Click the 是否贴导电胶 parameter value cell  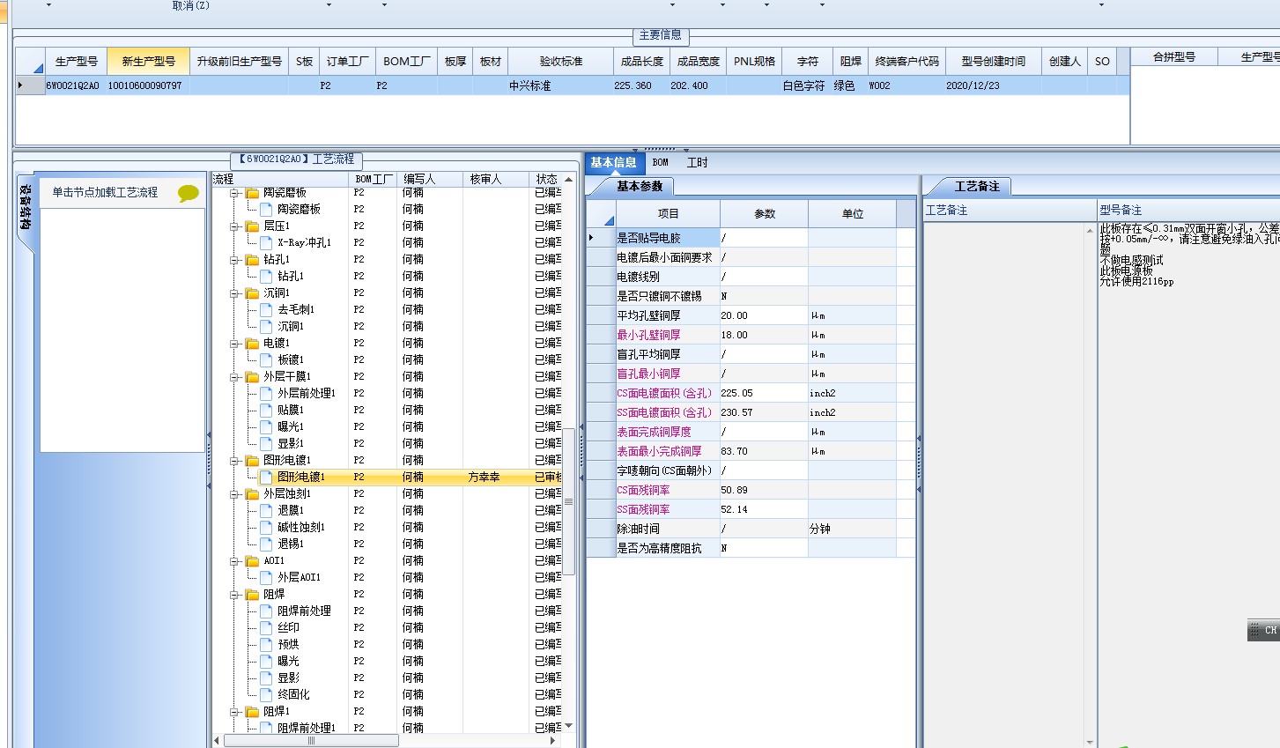[x=764, y=238]
